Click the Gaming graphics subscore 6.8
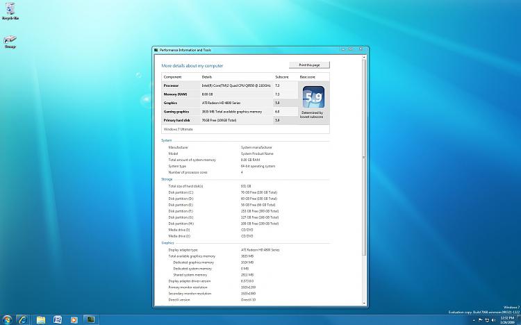 277,112
